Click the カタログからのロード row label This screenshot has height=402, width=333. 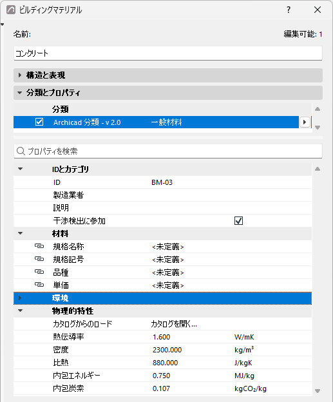click(x=82, y=324)
